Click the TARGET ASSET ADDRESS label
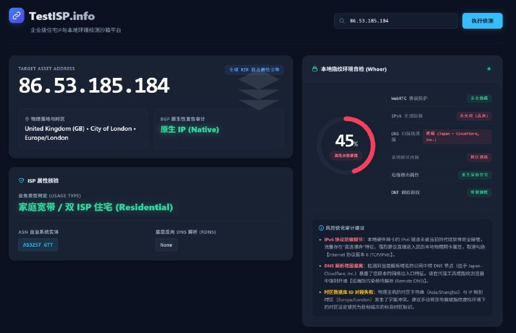 coord(46,69)
